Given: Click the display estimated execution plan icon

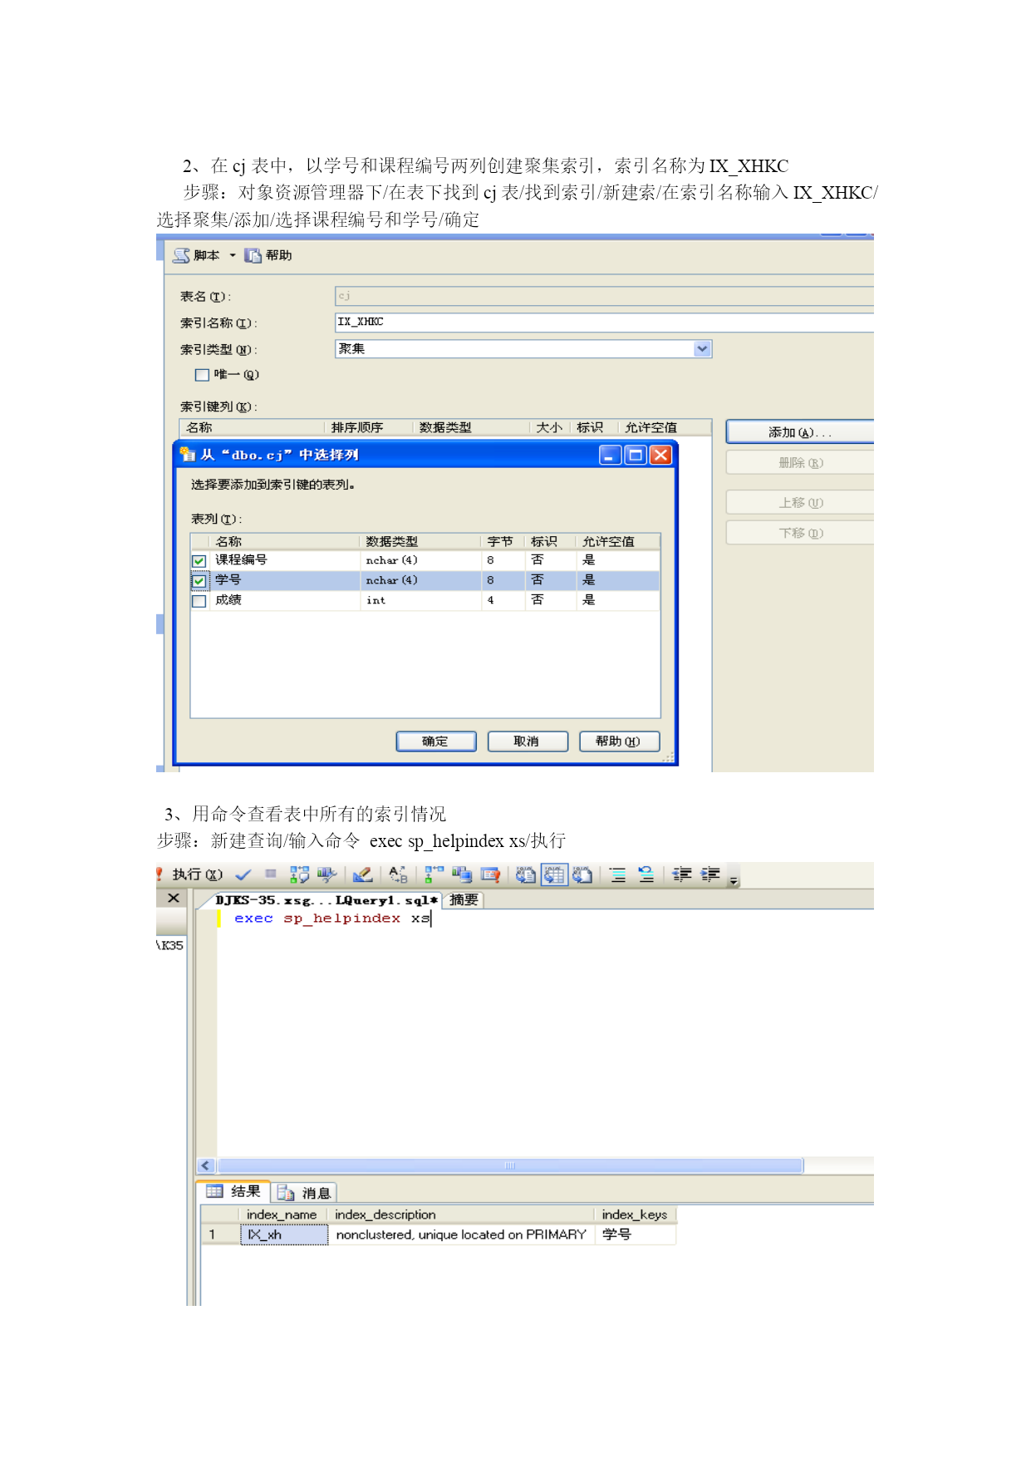Looking at the screenshot, I should (x=299, y=874).
